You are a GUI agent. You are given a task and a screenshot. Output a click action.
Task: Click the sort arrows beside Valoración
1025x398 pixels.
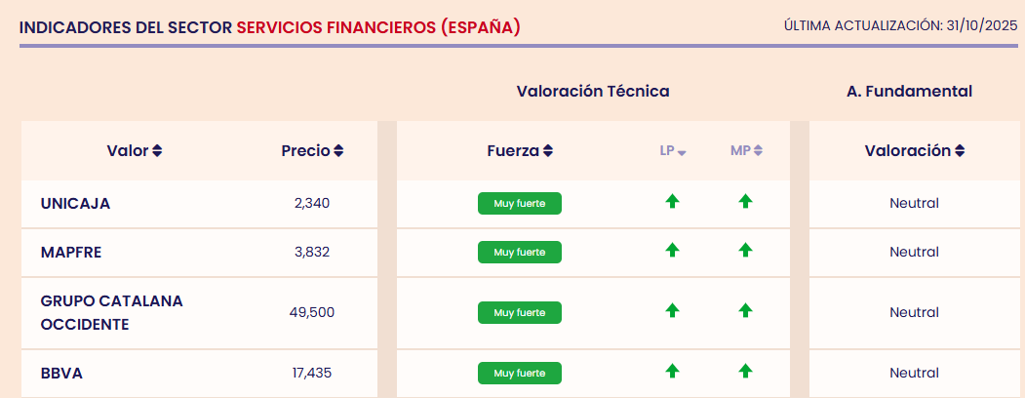pos(960,151)
